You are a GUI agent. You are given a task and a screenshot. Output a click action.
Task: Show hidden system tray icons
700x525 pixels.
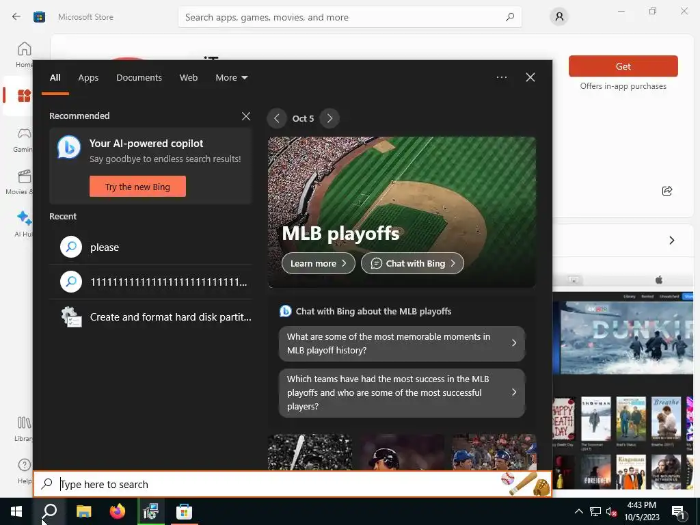click(578, 511)
